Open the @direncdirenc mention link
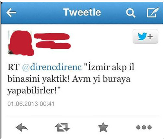This screenshot has height=139, width=164. tap(52, 67)
